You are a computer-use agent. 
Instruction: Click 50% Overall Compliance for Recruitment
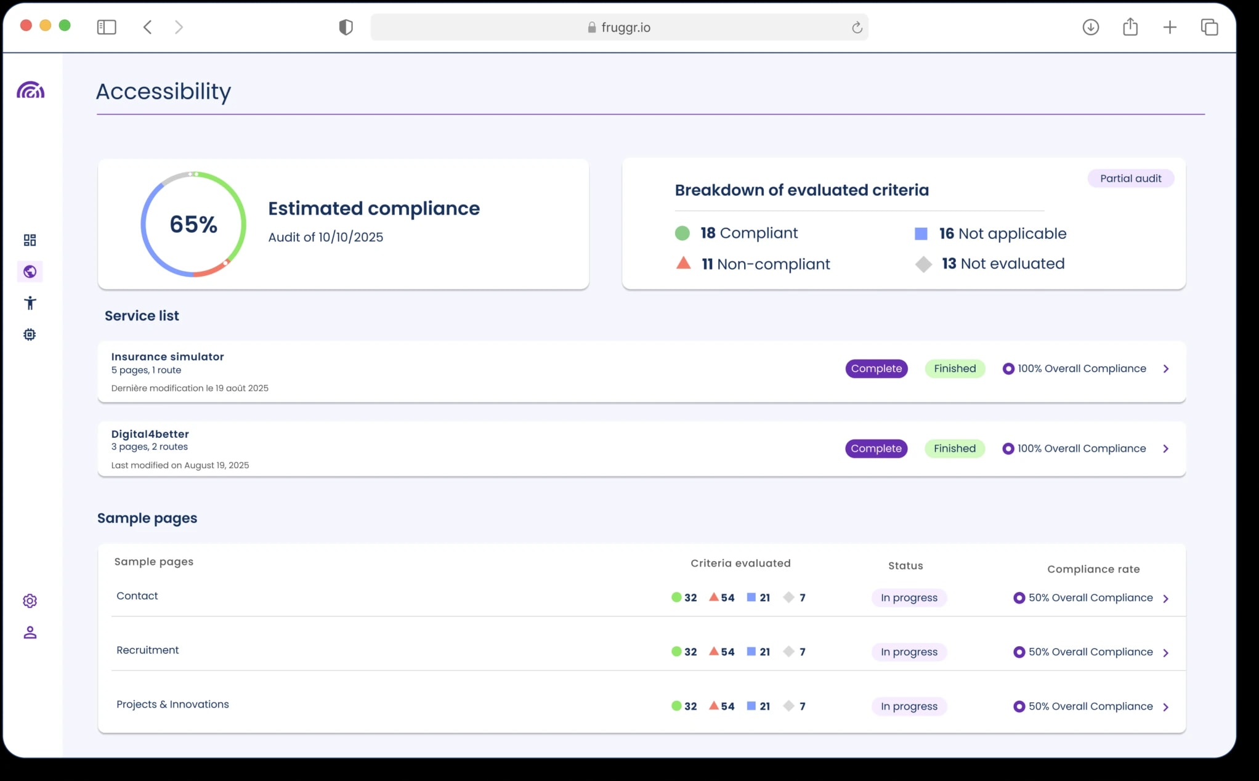[1083, 652]
